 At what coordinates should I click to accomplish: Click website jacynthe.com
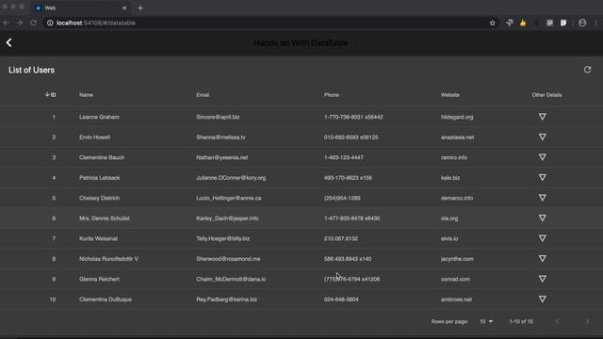(x=457, y=259)
